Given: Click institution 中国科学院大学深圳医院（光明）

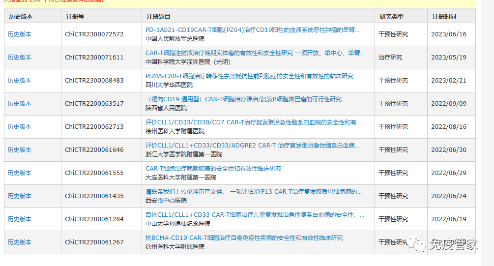Looking at the screenshot, I should tap(188, 62).
